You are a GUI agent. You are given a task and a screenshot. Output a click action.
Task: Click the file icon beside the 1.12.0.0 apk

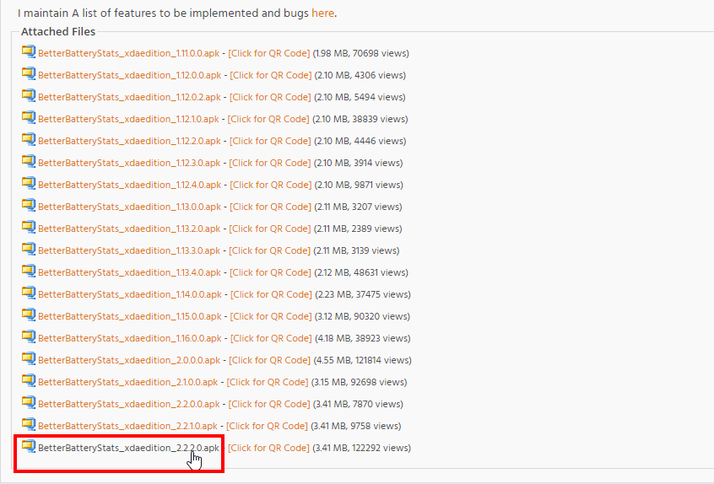tap(29, 73)
